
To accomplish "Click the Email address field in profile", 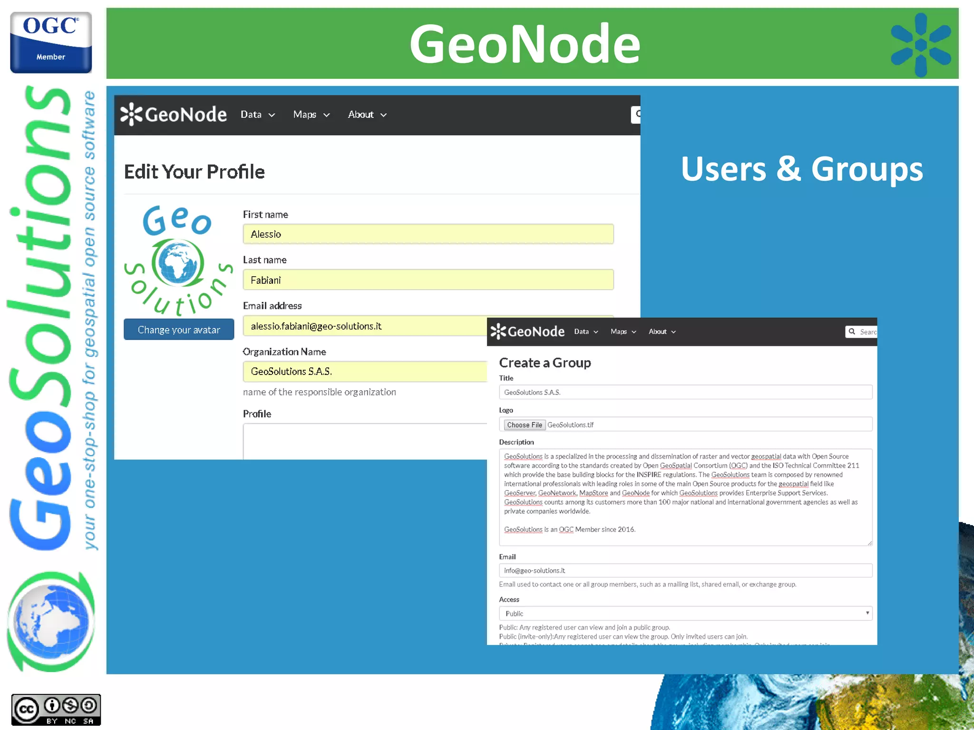I will point(365,326).
